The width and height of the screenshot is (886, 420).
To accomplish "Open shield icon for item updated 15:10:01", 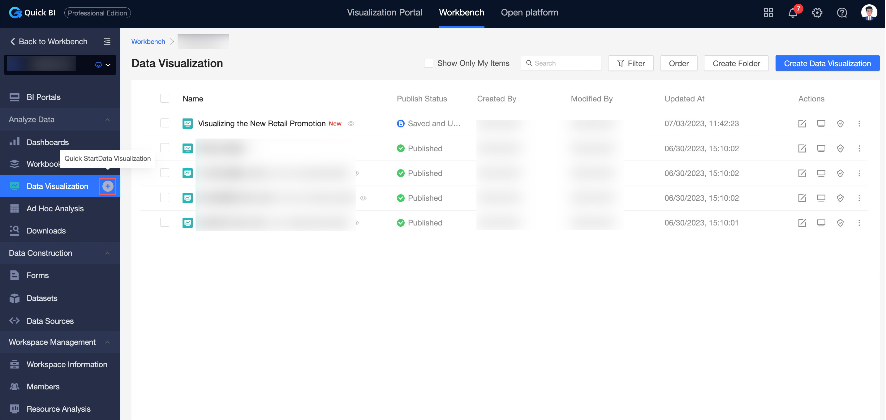I will 840,223.
